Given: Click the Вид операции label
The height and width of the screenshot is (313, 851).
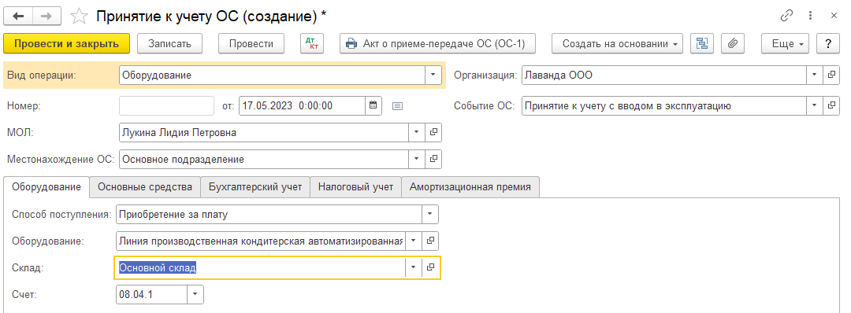Looking at the screenshot, I should point(42,75).
